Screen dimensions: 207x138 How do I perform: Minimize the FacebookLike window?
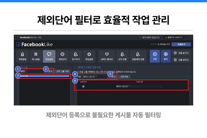(x=186, y=38)
